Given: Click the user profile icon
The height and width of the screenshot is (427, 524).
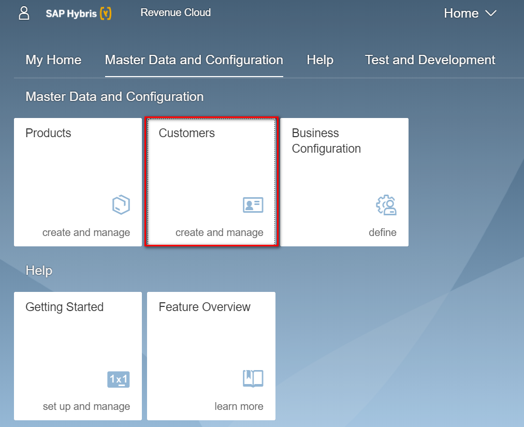Looking at the screenshot, I should tap(24, 13).
